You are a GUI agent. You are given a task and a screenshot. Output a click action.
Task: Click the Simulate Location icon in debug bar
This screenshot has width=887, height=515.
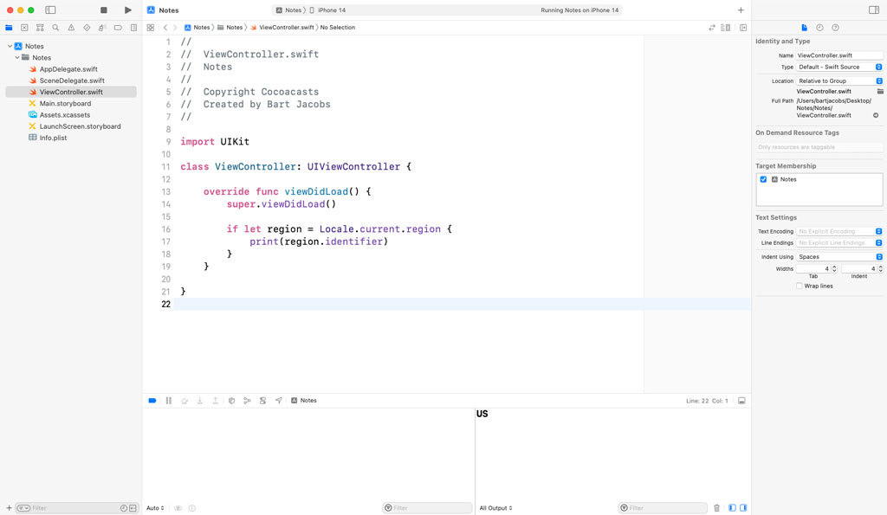click(278, 400)
